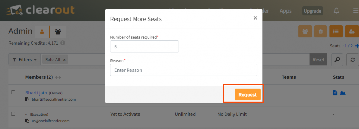Click the delete trash icon button
Image resolution: width=359 pixels, height=129 pixels.
[x=320, y=31]
